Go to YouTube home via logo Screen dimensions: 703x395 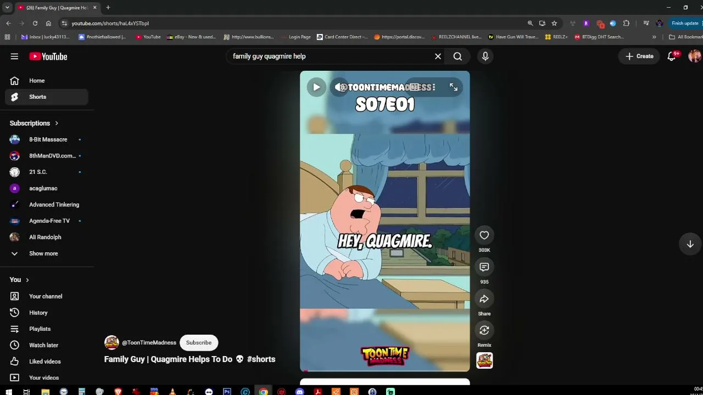pyautogui.click(x=48, y=57)
